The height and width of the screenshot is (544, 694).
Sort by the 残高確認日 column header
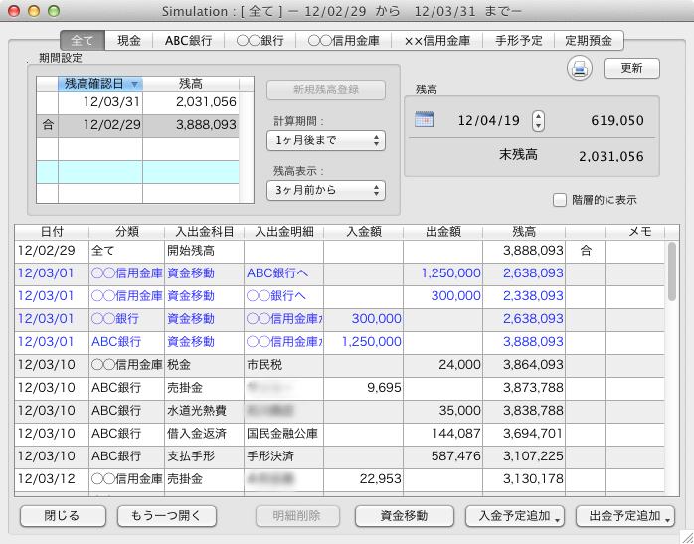pyautogui.click(x=100, y=84)
